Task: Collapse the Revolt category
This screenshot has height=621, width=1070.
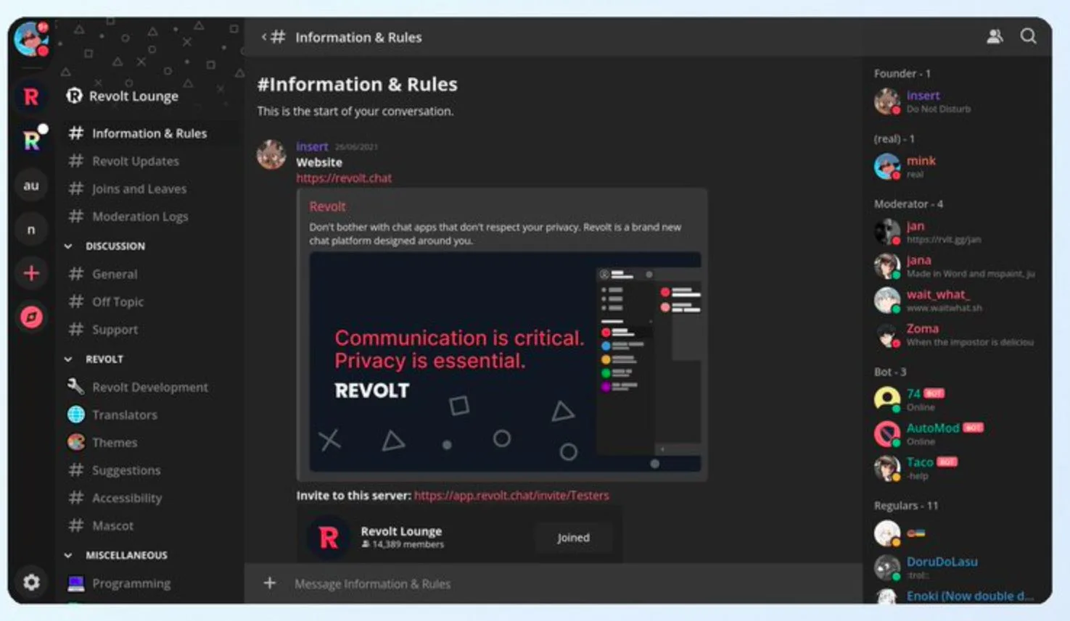Action: click(x=68, y=359)
